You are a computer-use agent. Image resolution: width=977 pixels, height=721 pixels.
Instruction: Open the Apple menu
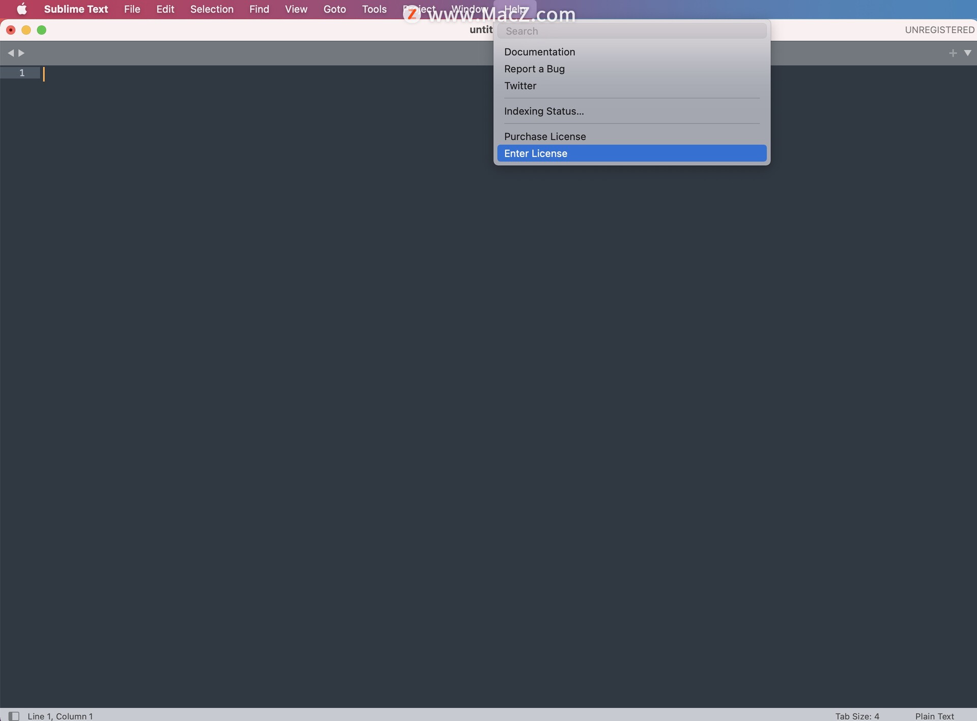click(22, 9)
